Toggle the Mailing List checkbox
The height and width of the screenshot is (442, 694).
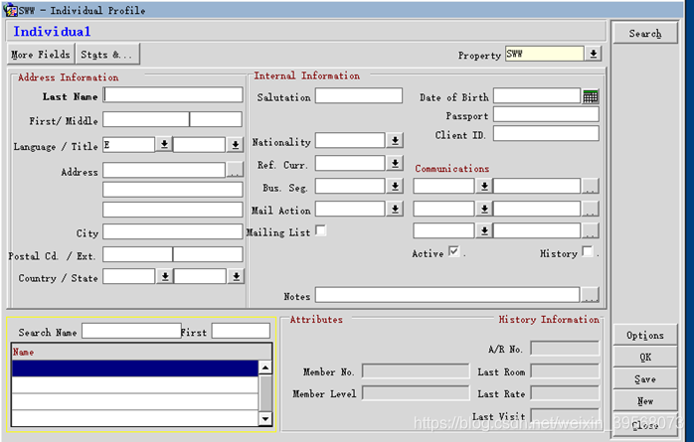(321, 230)
